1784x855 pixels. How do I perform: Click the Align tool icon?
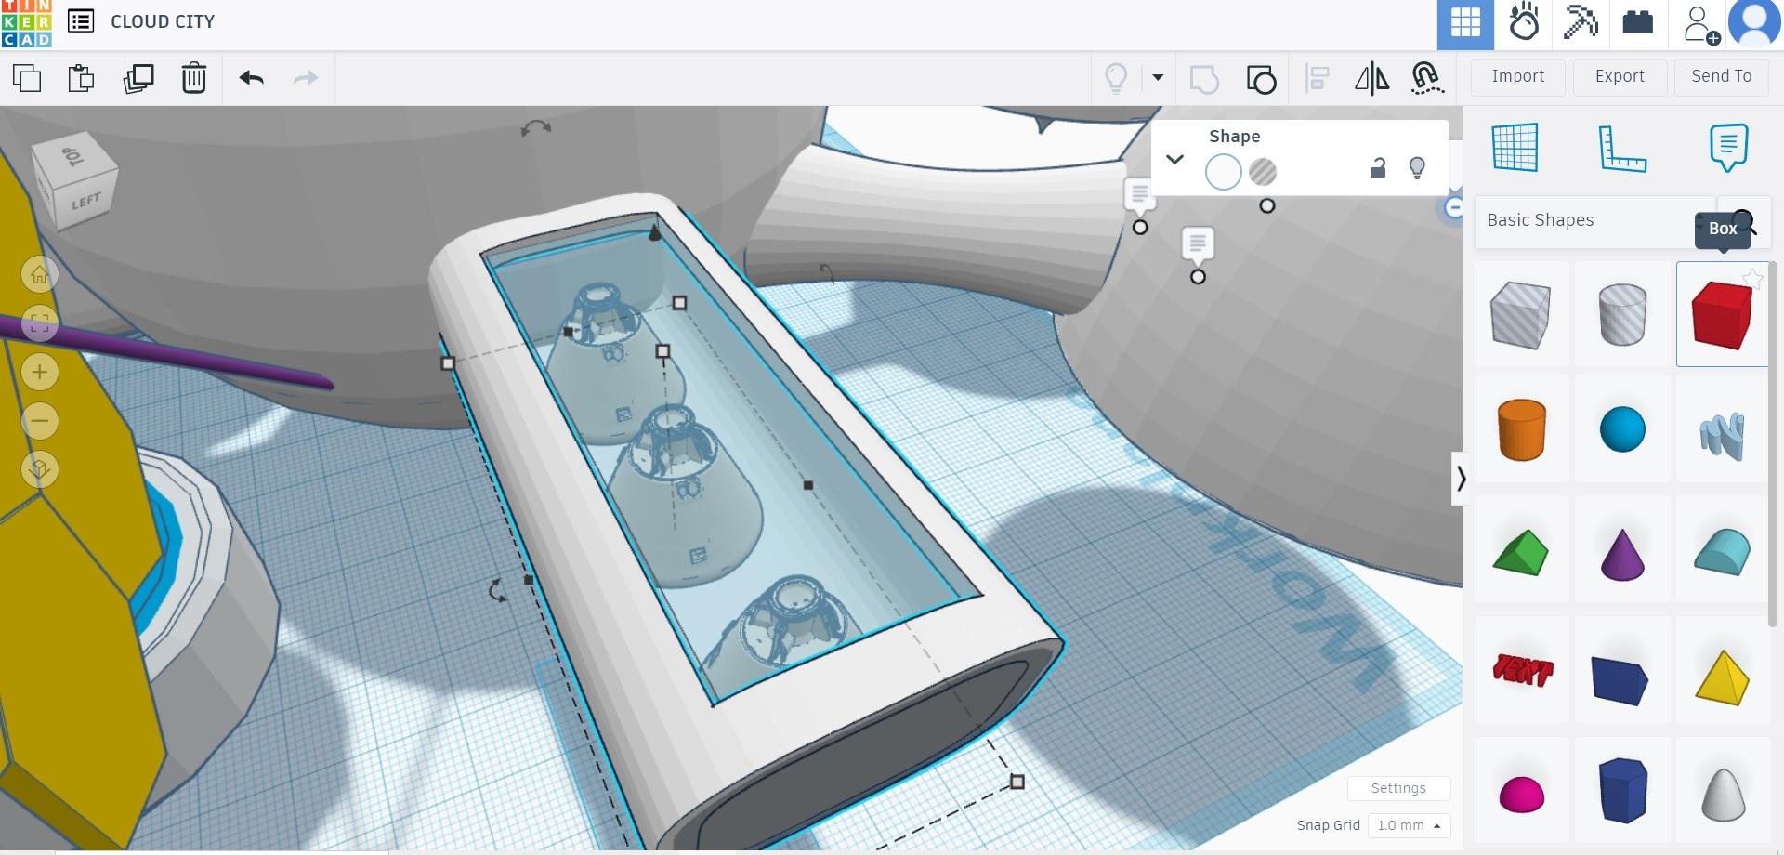point(1317,78)
